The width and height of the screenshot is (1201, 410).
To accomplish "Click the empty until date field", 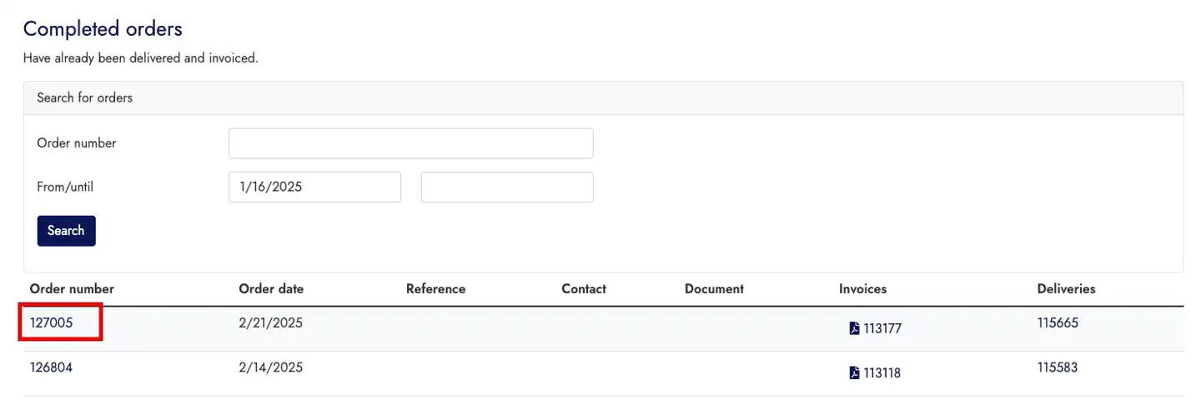I will point(507,187).
